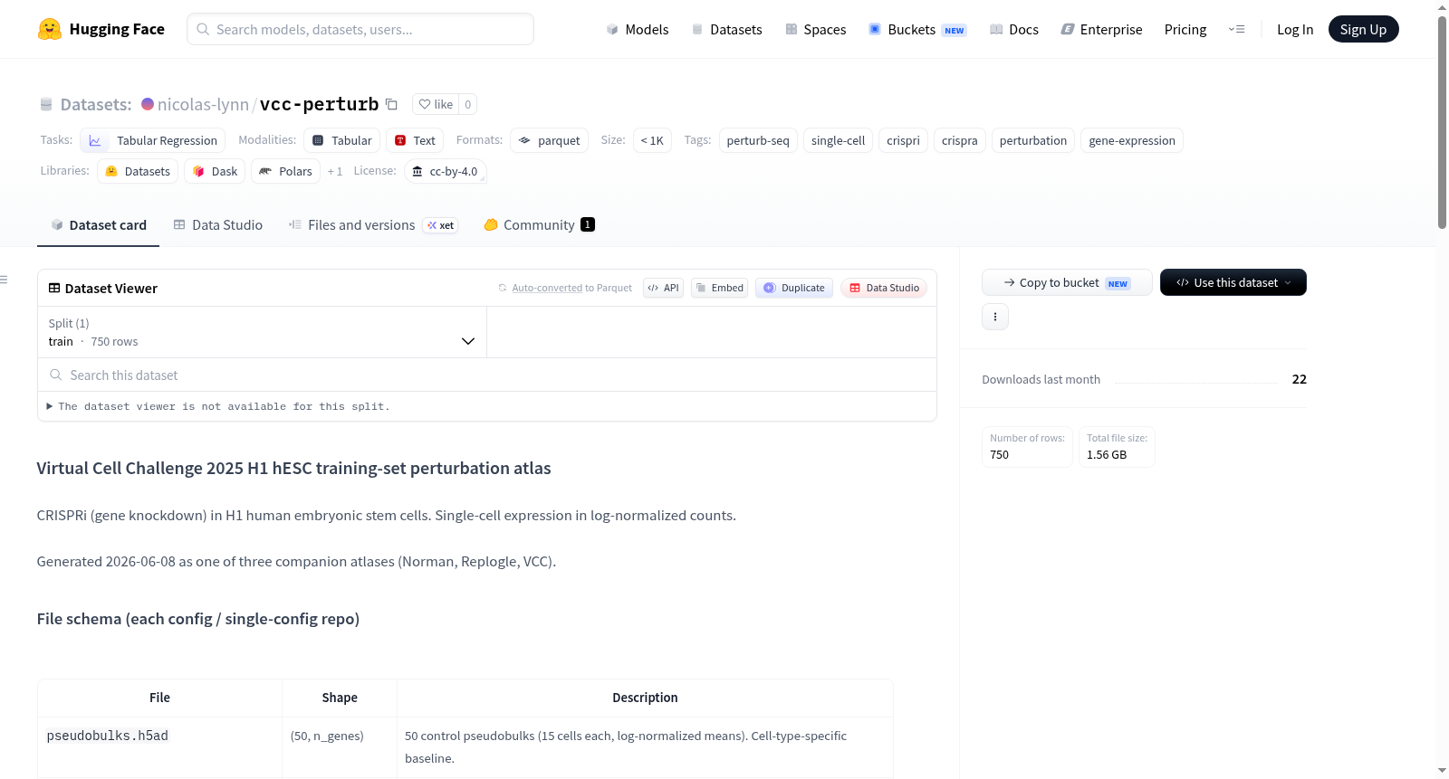Screen dimensions: 1449x779
Task: Open Enterprise in the top navigation
Action: [1101, 29]
